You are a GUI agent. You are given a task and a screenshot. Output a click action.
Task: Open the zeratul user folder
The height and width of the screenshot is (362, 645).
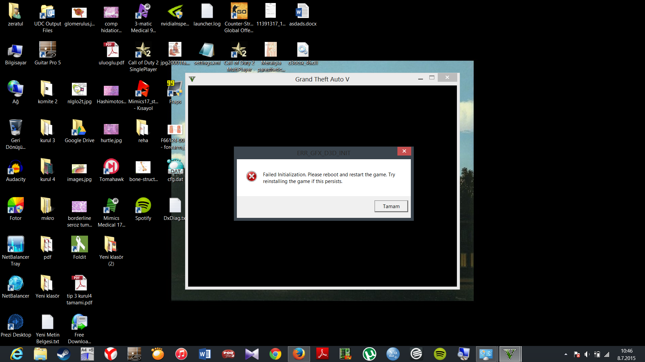pos(15,15)
